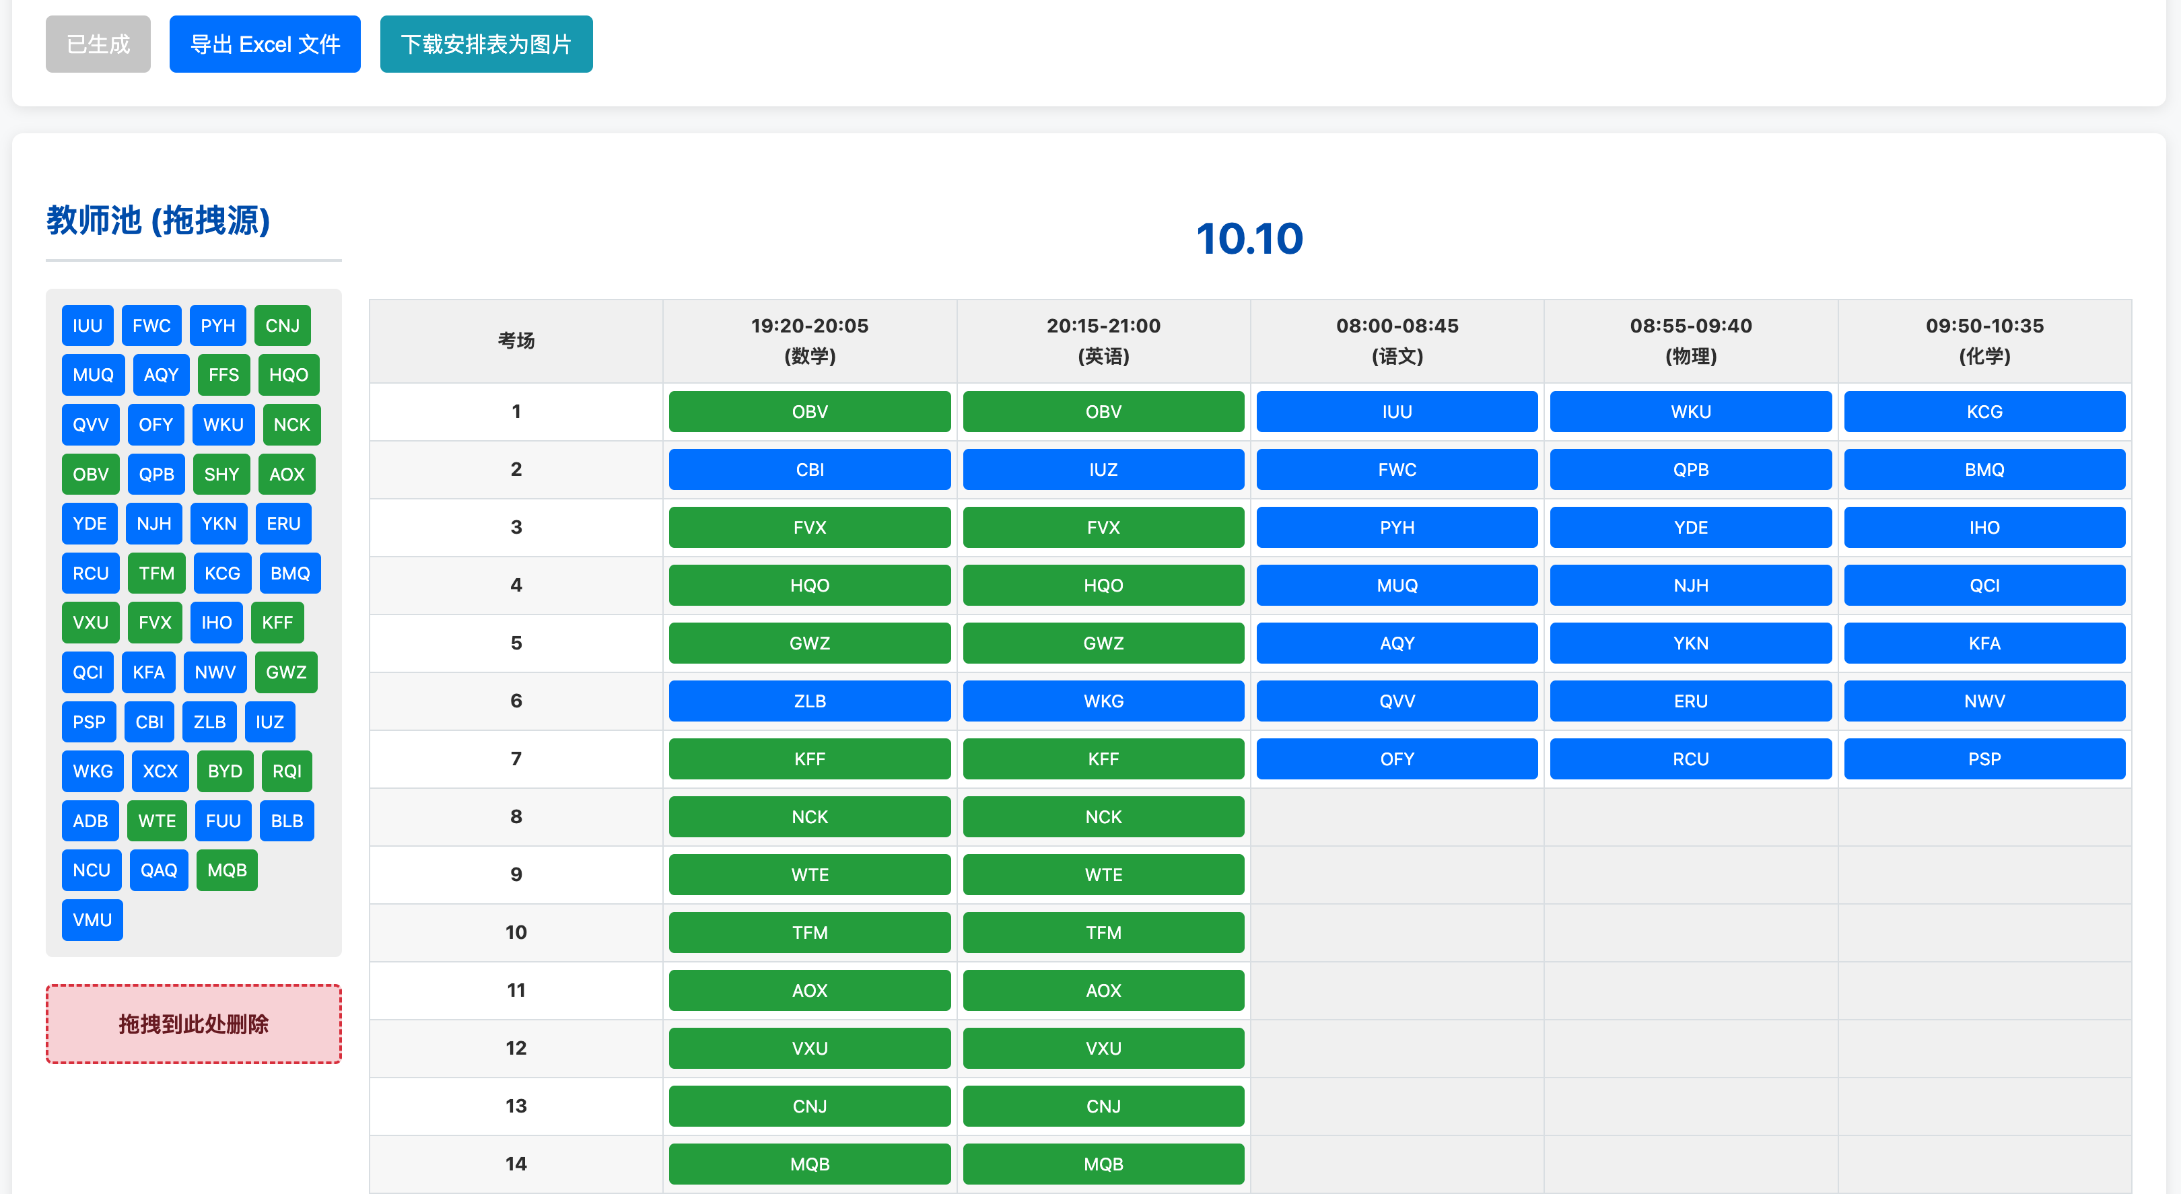Click the 考场 column header
Viewport: 2181px width, 1194px height.
(516, 341)
